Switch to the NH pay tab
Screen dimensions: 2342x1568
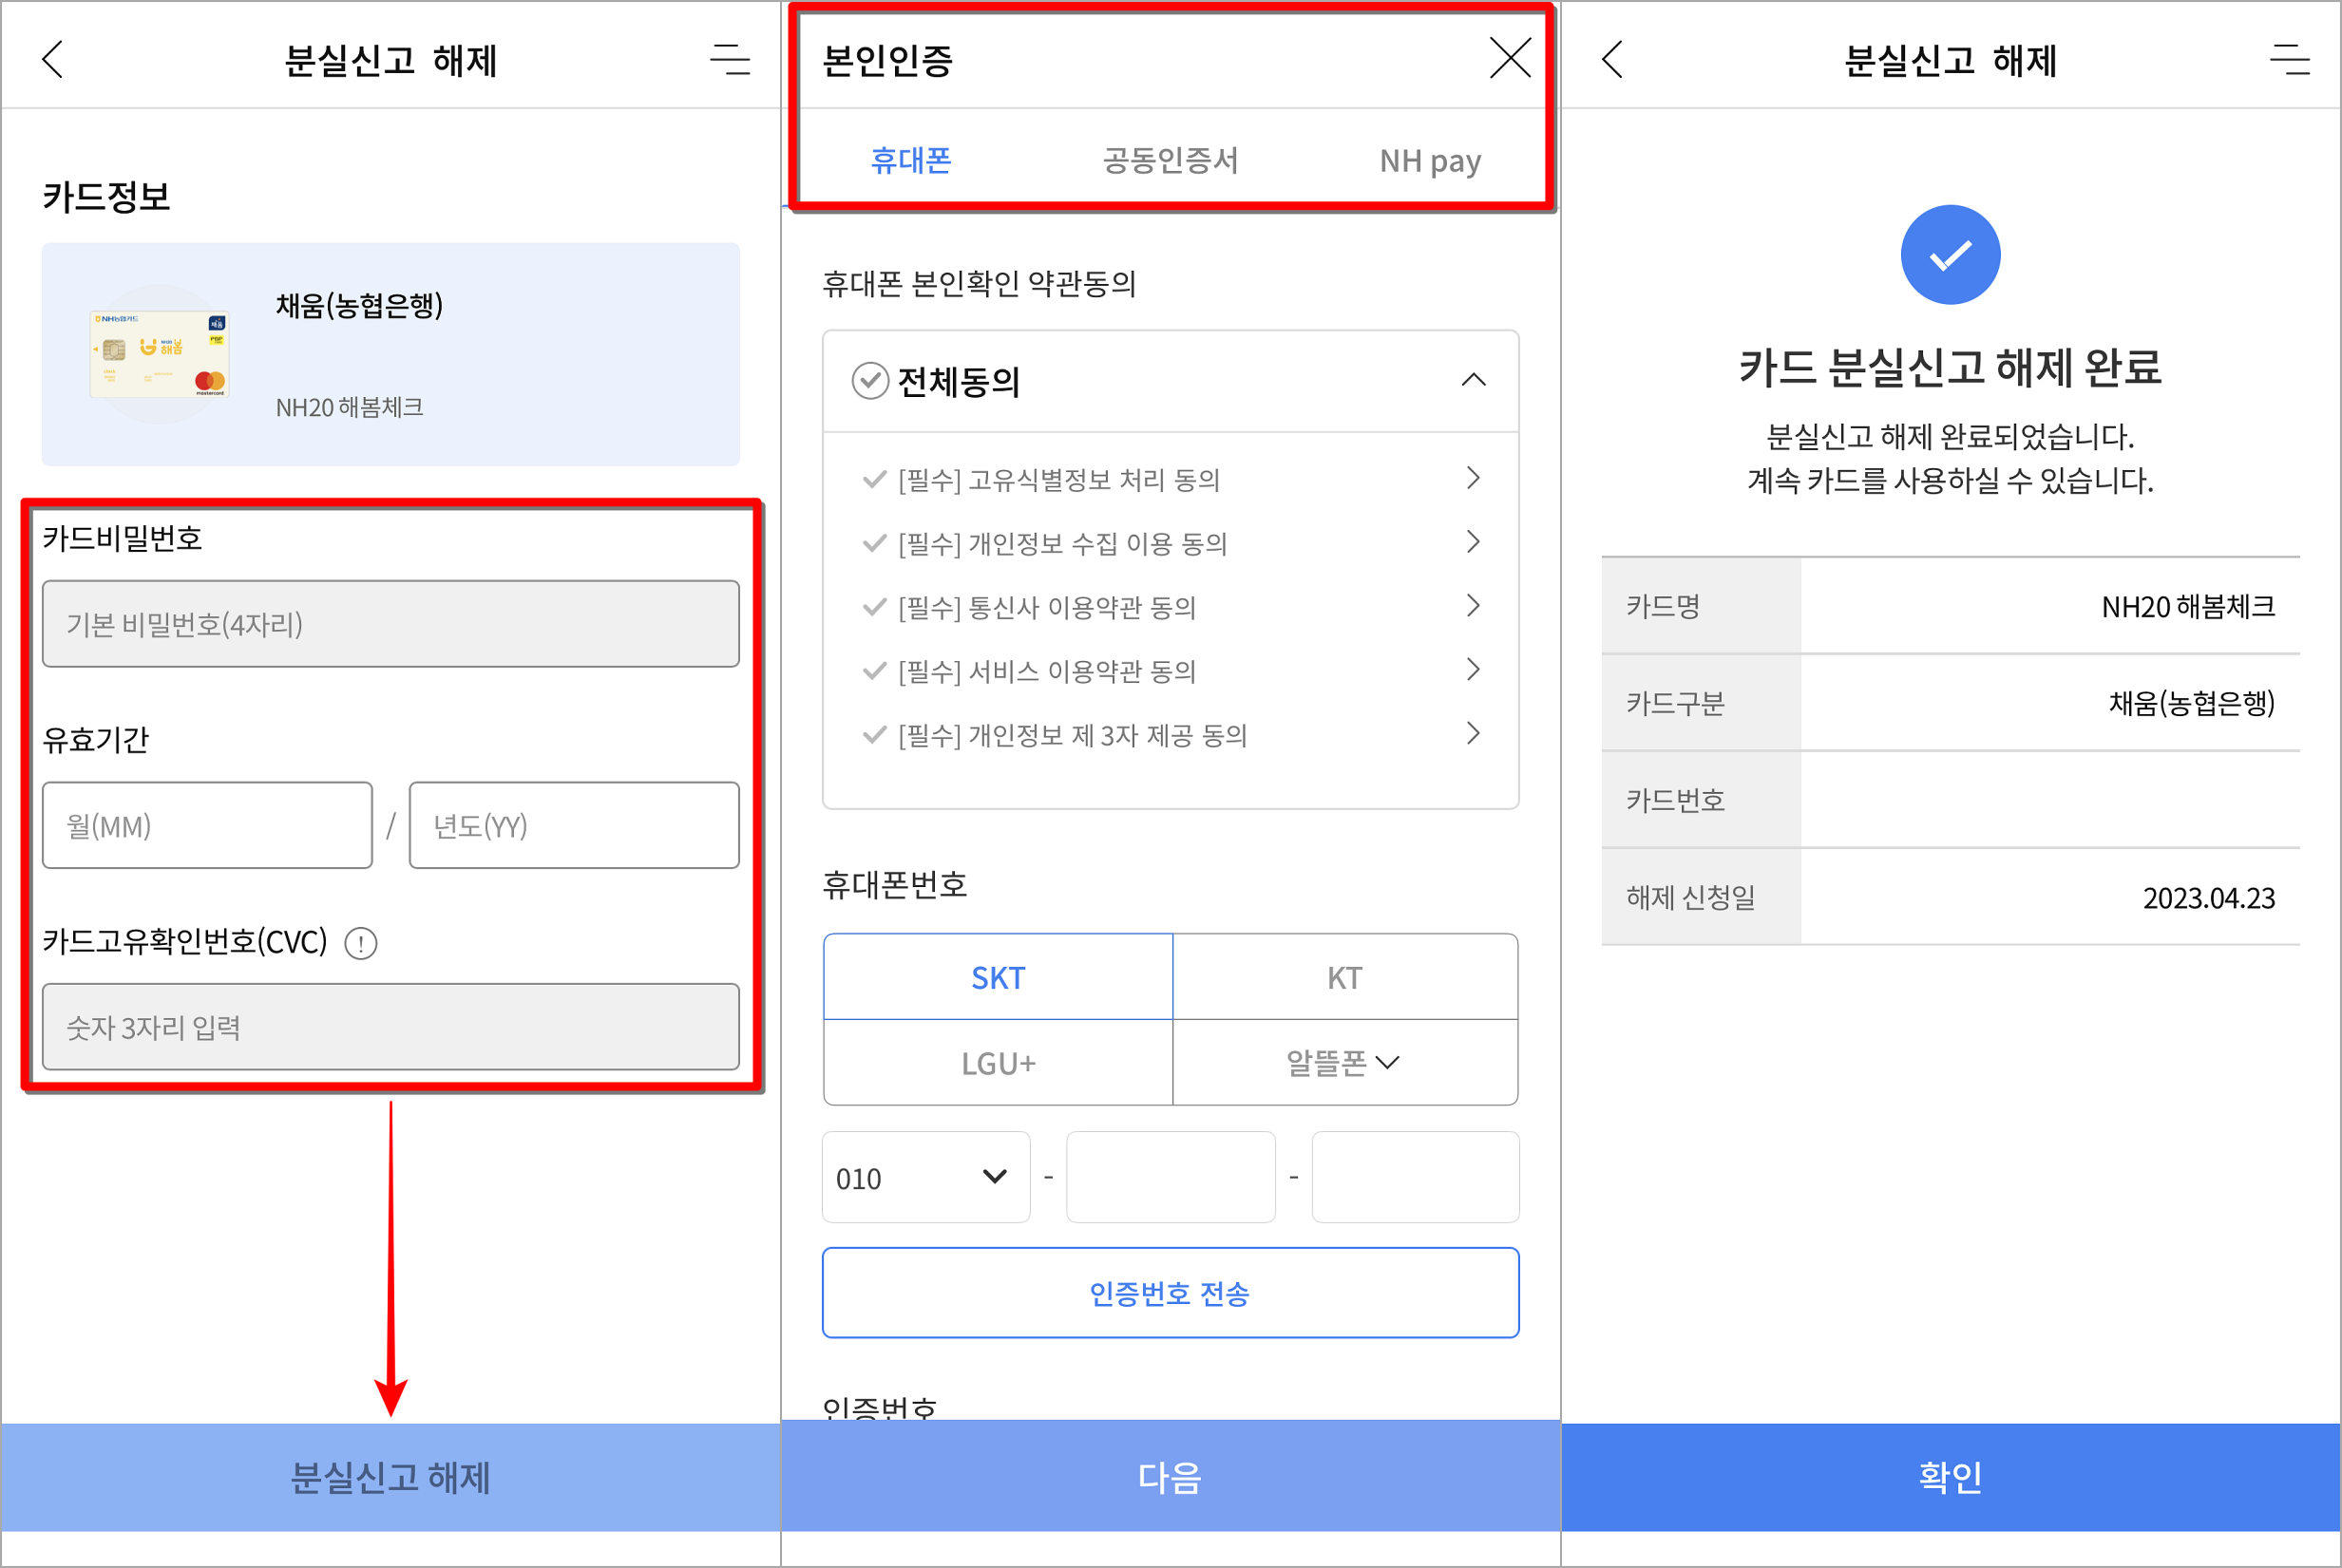(x=1431, y=160)
